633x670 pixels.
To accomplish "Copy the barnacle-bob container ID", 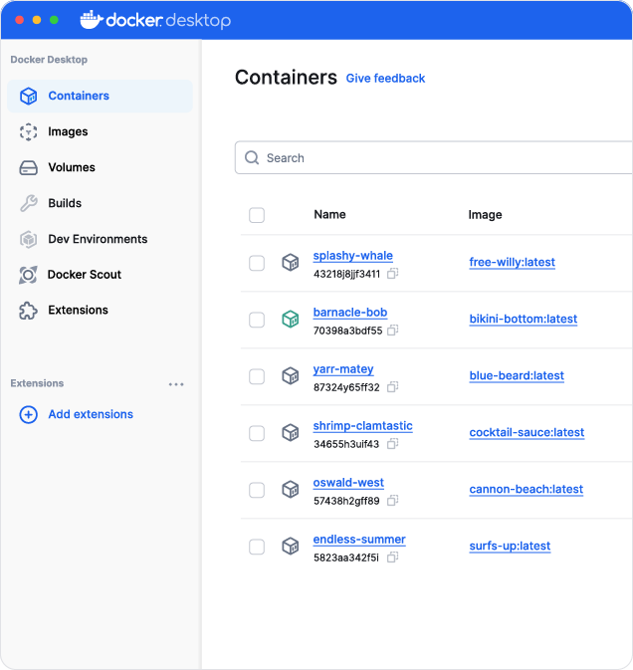I will 393,331.
